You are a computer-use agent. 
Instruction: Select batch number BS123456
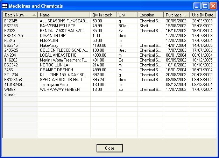point(20,80)
